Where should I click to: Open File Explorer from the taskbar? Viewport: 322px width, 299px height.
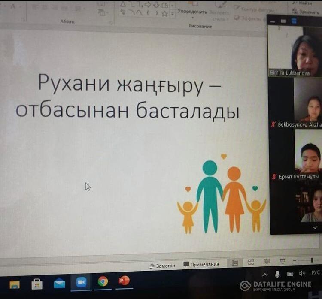pos(15,285)
